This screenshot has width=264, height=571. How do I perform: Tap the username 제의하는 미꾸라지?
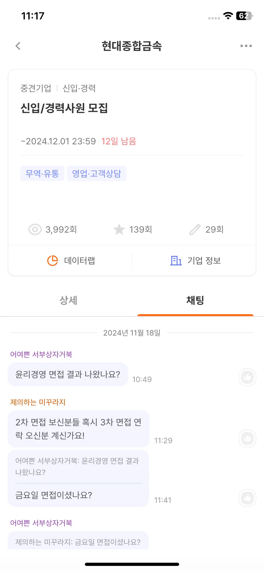click(38, 402)
